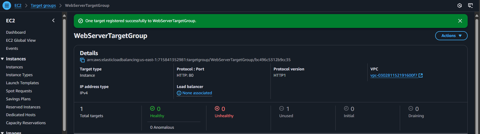Image resolution: width=480 pixels, height=134 pixels.
Task: Click the Healthy targets label
Action: 157,116
